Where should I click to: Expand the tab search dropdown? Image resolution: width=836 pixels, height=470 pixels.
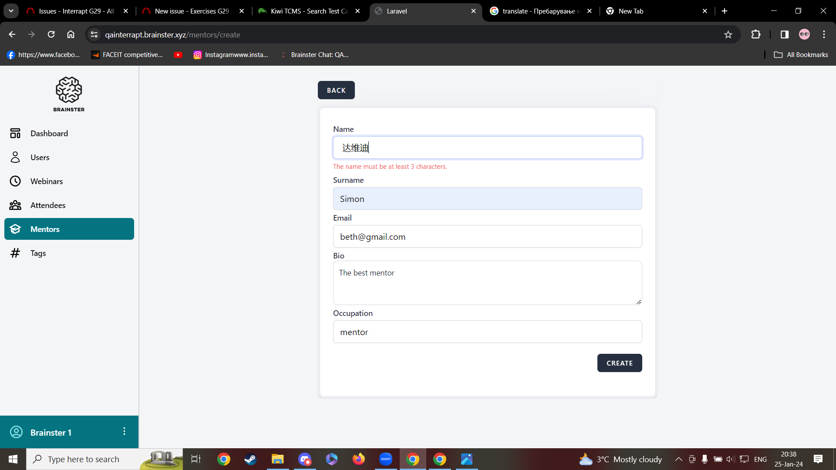tap(11, 11)
